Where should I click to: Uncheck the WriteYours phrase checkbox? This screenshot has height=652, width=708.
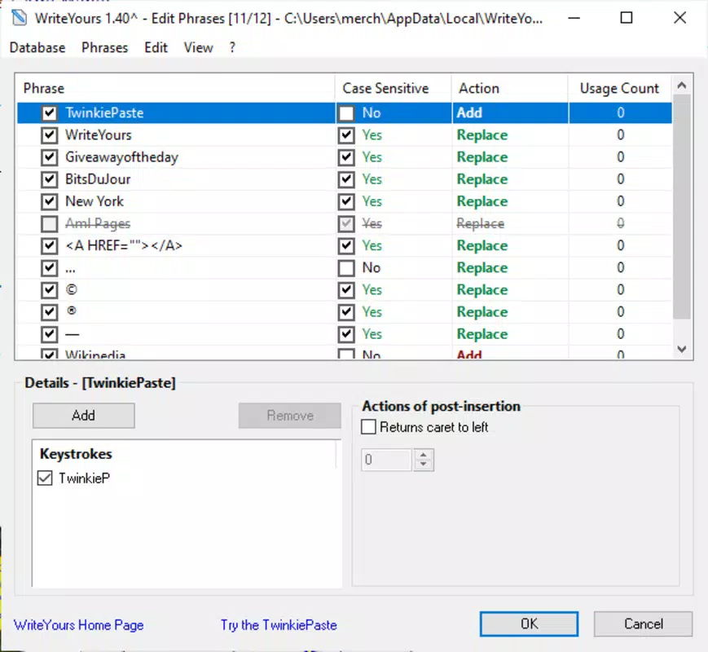(x=49, y=135)
